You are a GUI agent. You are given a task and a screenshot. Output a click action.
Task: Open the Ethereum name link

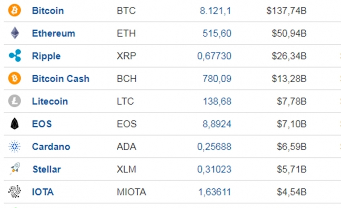54,33
